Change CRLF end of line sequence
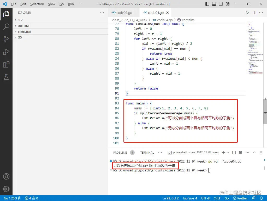Viewport: 267px width, 201px height. pos(217,198)
